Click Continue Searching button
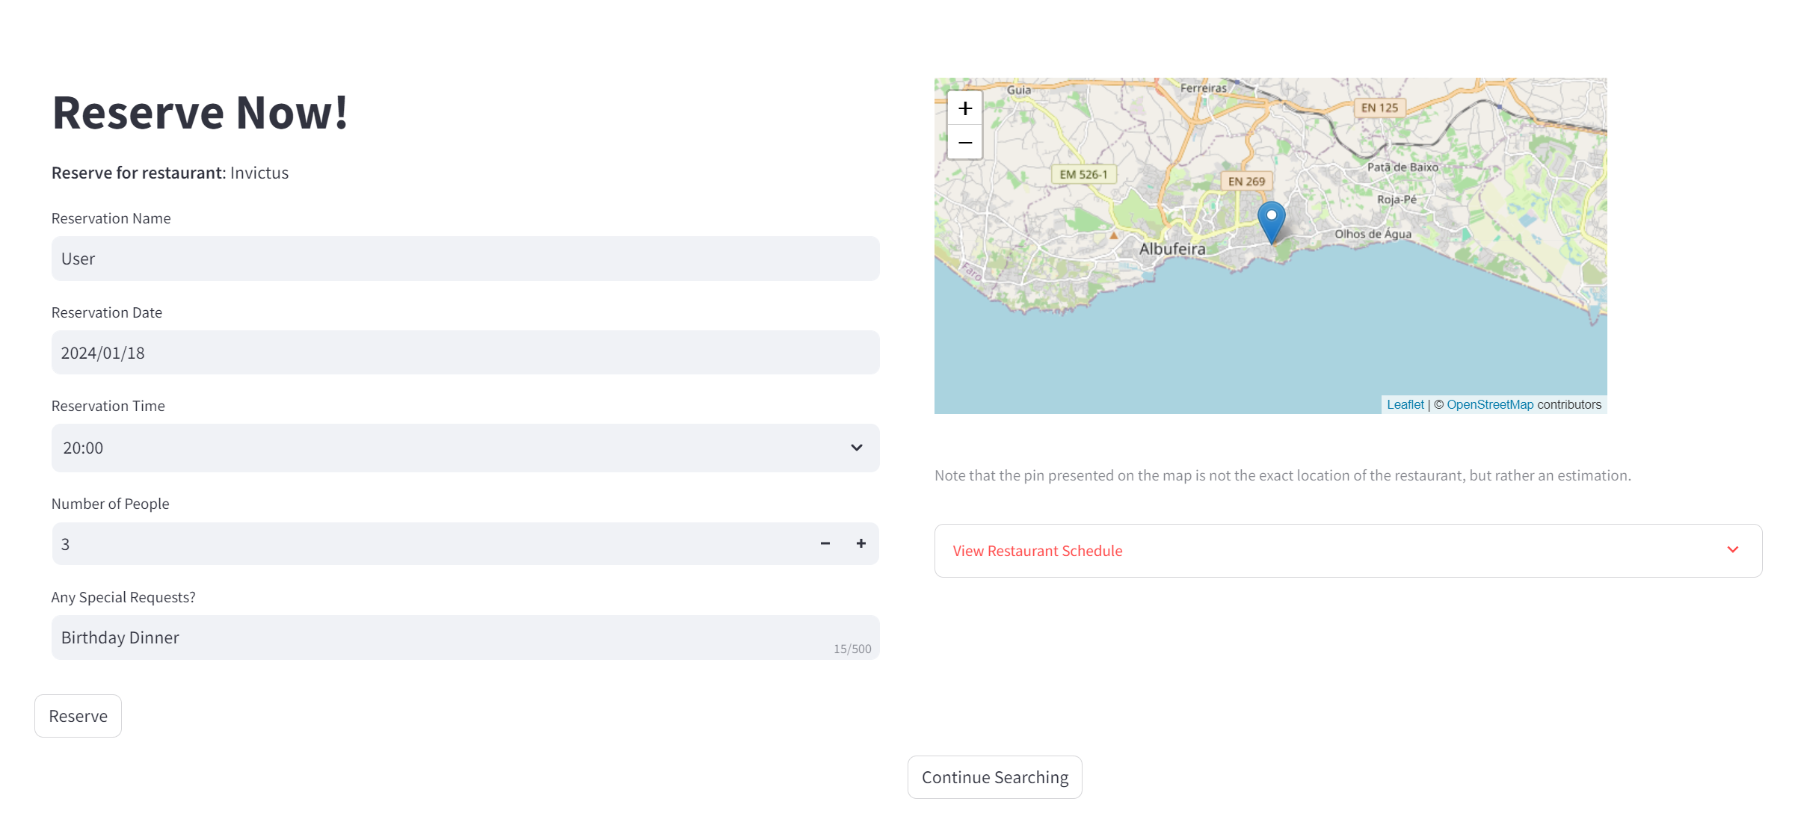This screenshot has height=837, width=1795. [x=994, y=777]
